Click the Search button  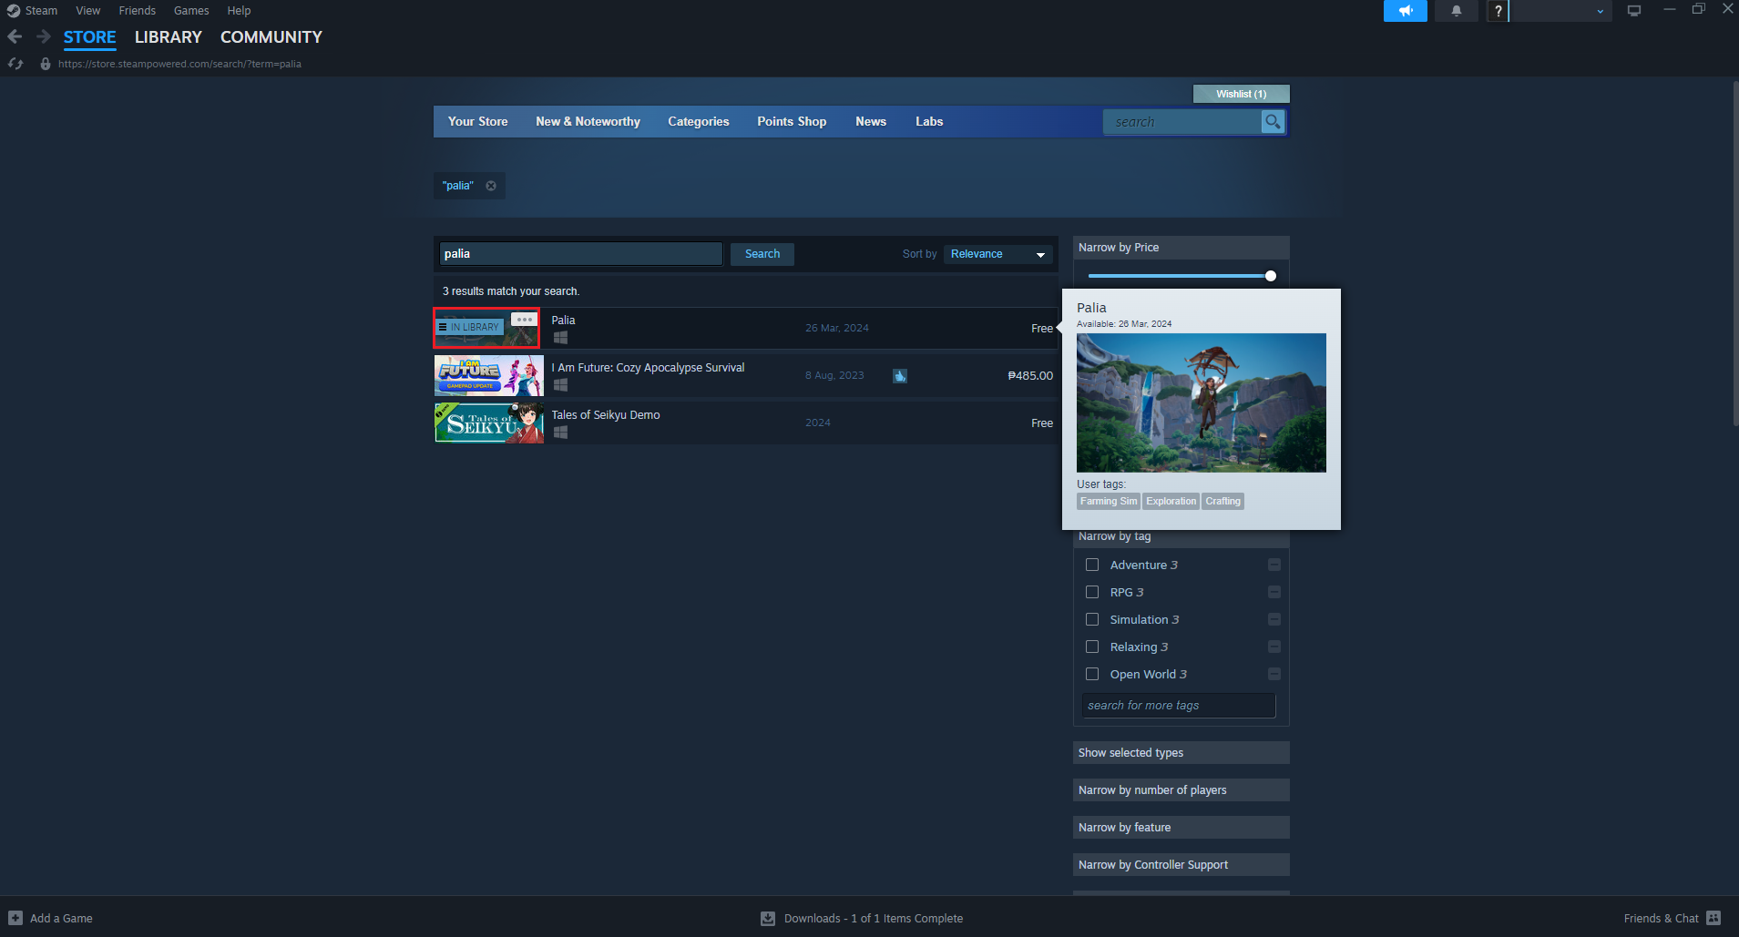coord(762,254)
